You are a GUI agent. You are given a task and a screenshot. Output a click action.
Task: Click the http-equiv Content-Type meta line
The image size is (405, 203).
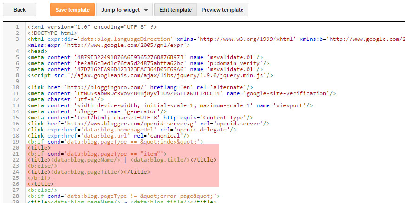[140, 118]
